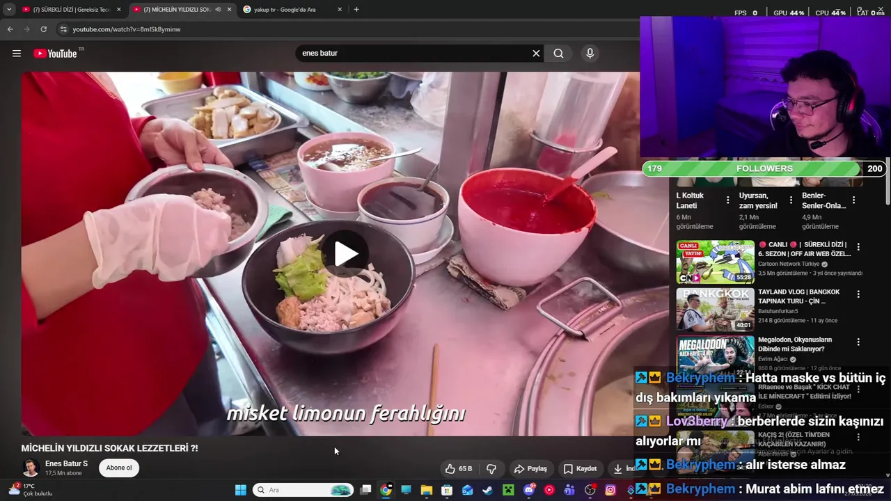This screenshot has height=501, width=891.
Task: Expand the tab search dropdown arrow
Action: tap(9, 10)
